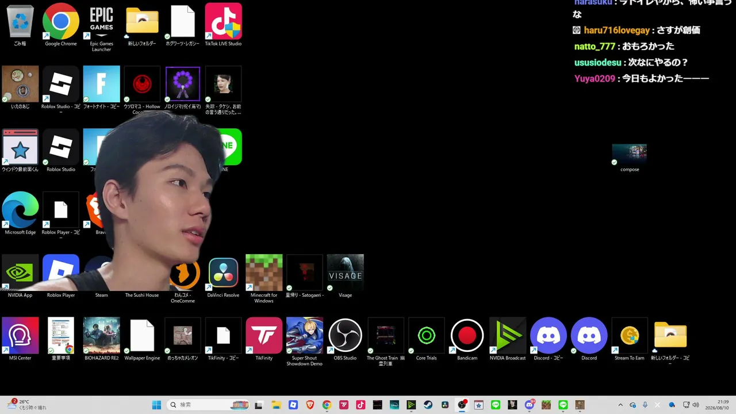Select the フォートナイト - コピー icon
The image size is (736, 414).
click(101, 87)
